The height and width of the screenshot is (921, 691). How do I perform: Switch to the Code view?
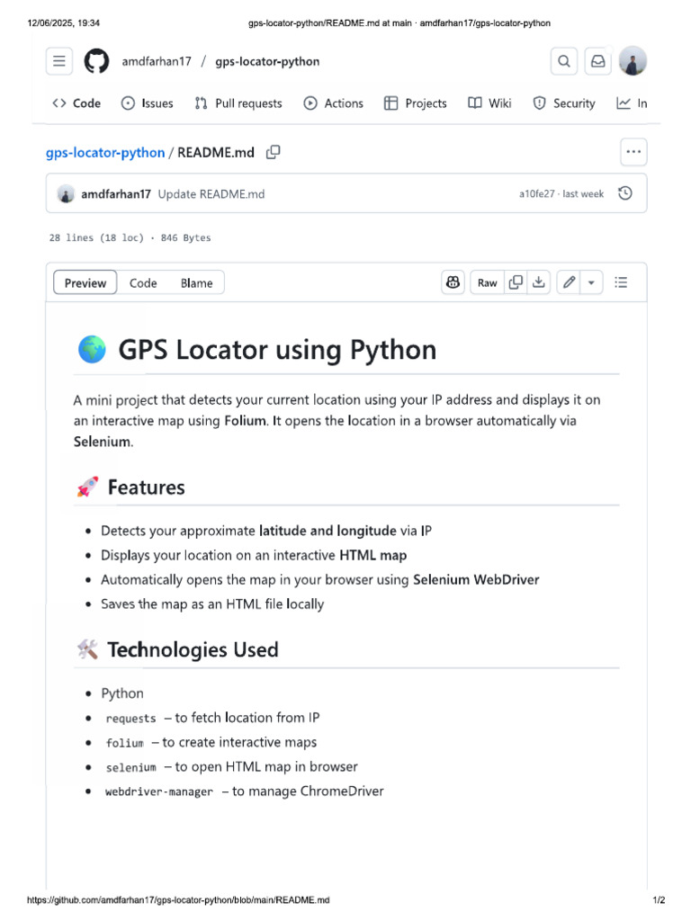click(143, 283)
